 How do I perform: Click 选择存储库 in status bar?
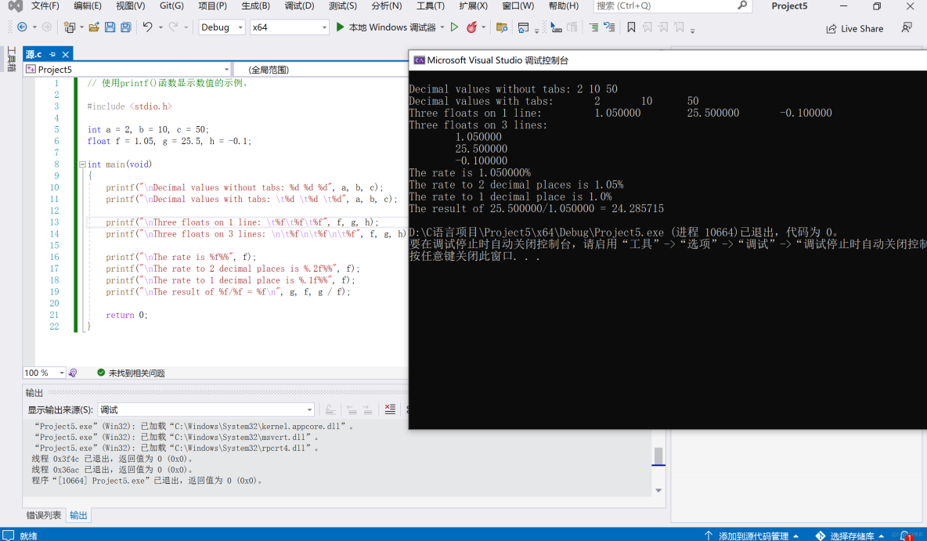(850, 536)
